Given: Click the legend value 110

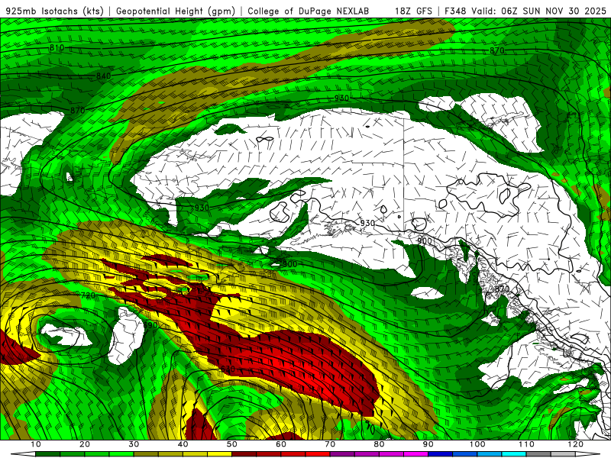Looking at the screenshot, I should pyautogui.click(x=526, y=444).
